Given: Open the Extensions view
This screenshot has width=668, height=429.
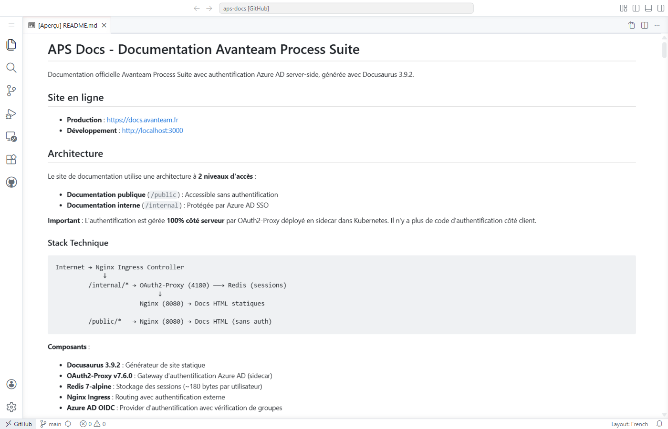Looking at the screenshot, I should (11, 159).
